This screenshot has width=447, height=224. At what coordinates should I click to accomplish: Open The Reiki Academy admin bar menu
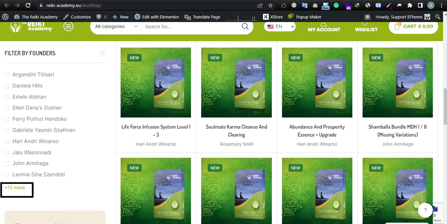tap(36, 17)
